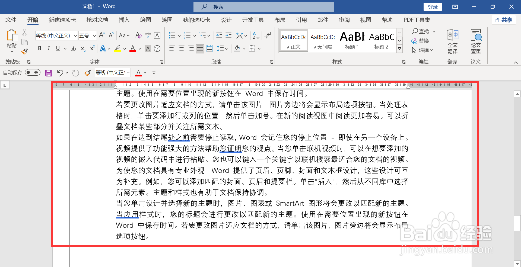Toggle Italic formatting
This screenshot has width=521, height=267.
(49, 49)
